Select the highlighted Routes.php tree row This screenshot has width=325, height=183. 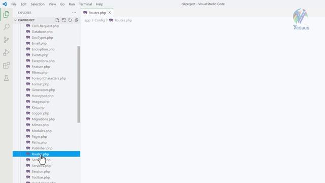(x=46, y=154)
